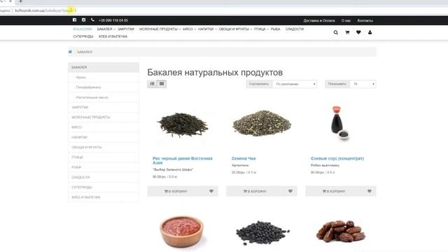Open product title Рис черный дикий Восточная Азия
This screenshot has width=448, height=252.
coord(182,160)
